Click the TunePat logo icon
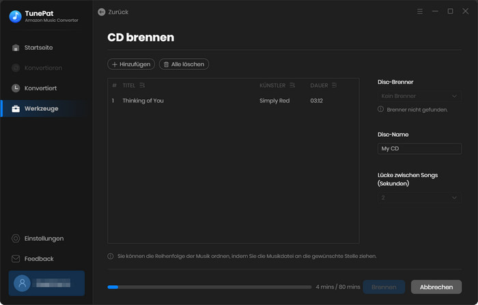 (x=15, y=16)
